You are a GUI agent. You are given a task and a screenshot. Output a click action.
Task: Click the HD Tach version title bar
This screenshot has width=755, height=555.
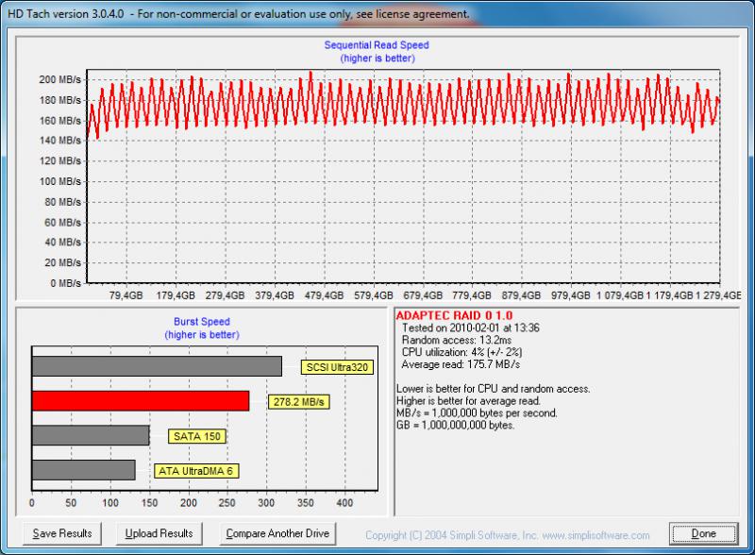point(377,13)
